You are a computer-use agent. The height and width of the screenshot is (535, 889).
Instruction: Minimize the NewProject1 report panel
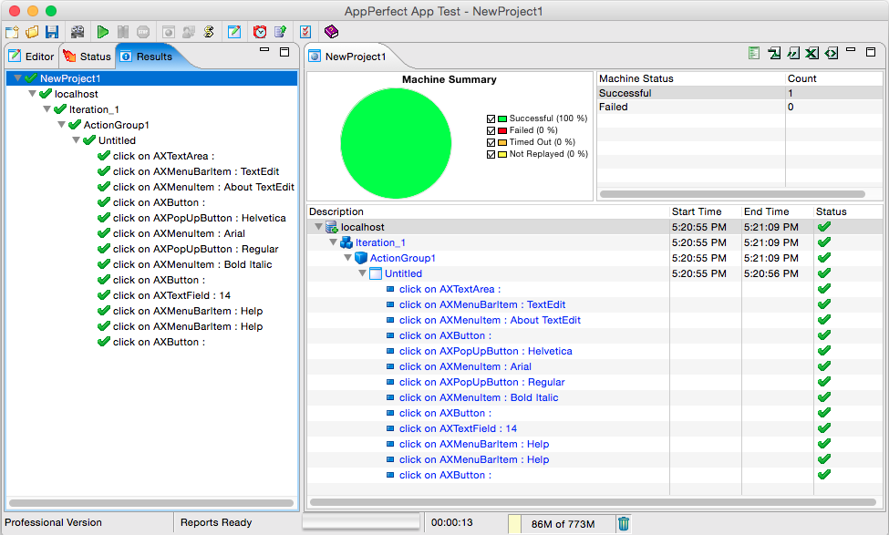[x=851, y=50]
